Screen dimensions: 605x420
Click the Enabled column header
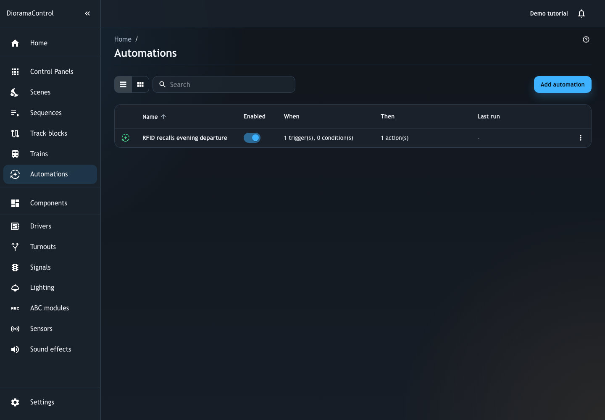click(x=255, y=117)
